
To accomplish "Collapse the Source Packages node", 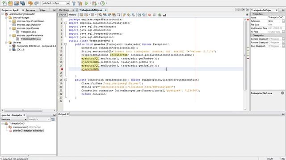I will (6, 18).
